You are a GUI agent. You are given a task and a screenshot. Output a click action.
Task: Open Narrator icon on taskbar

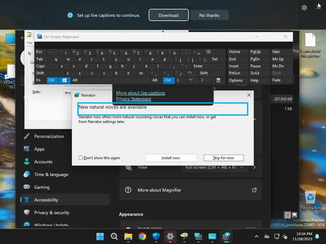point(226,236)
